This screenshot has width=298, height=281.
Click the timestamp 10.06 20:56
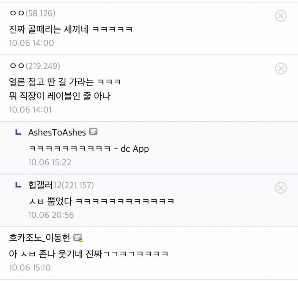(x=51, y=215)
